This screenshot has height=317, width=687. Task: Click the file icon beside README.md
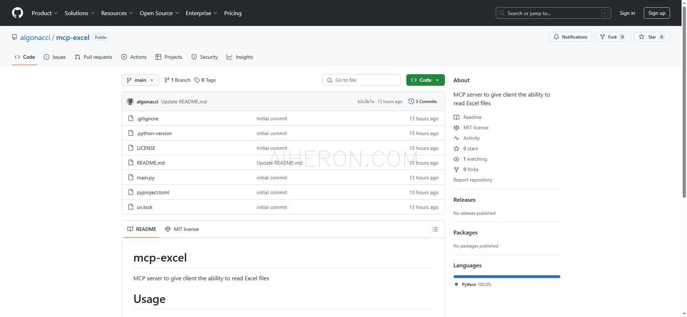click(x=131, y=162)
